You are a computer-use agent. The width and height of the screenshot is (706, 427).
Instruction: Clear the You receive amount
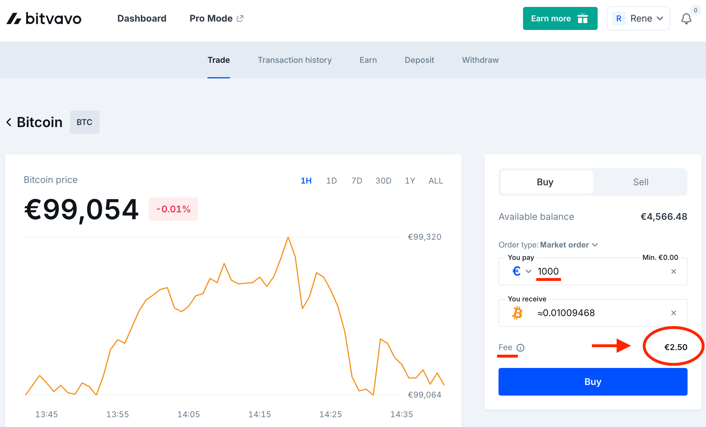(x=673, y=313)
